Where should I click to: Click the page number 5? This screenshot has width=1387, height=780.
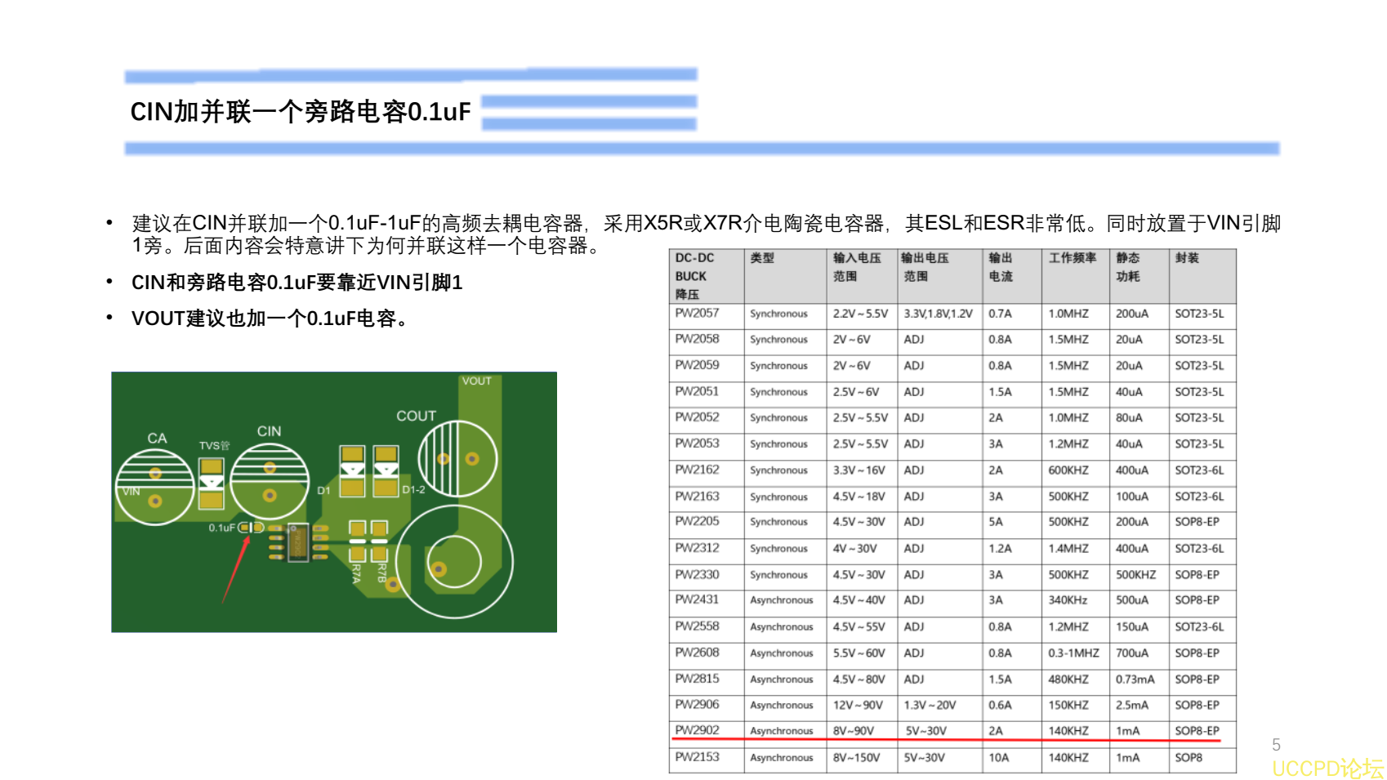click(1277, 744)
